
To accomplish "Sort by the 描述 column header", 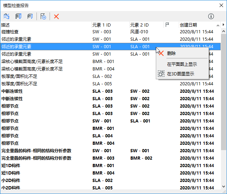I will (46, 25).
